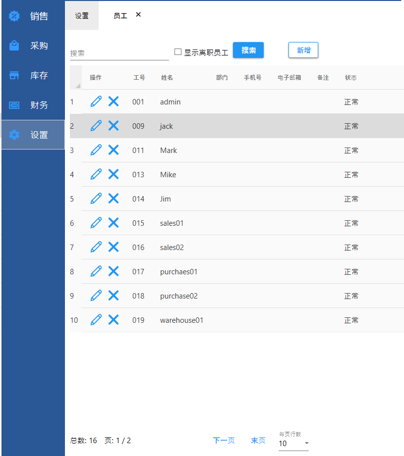
Task: Switch to the 设置 tab
Action: tap(82, 16)
